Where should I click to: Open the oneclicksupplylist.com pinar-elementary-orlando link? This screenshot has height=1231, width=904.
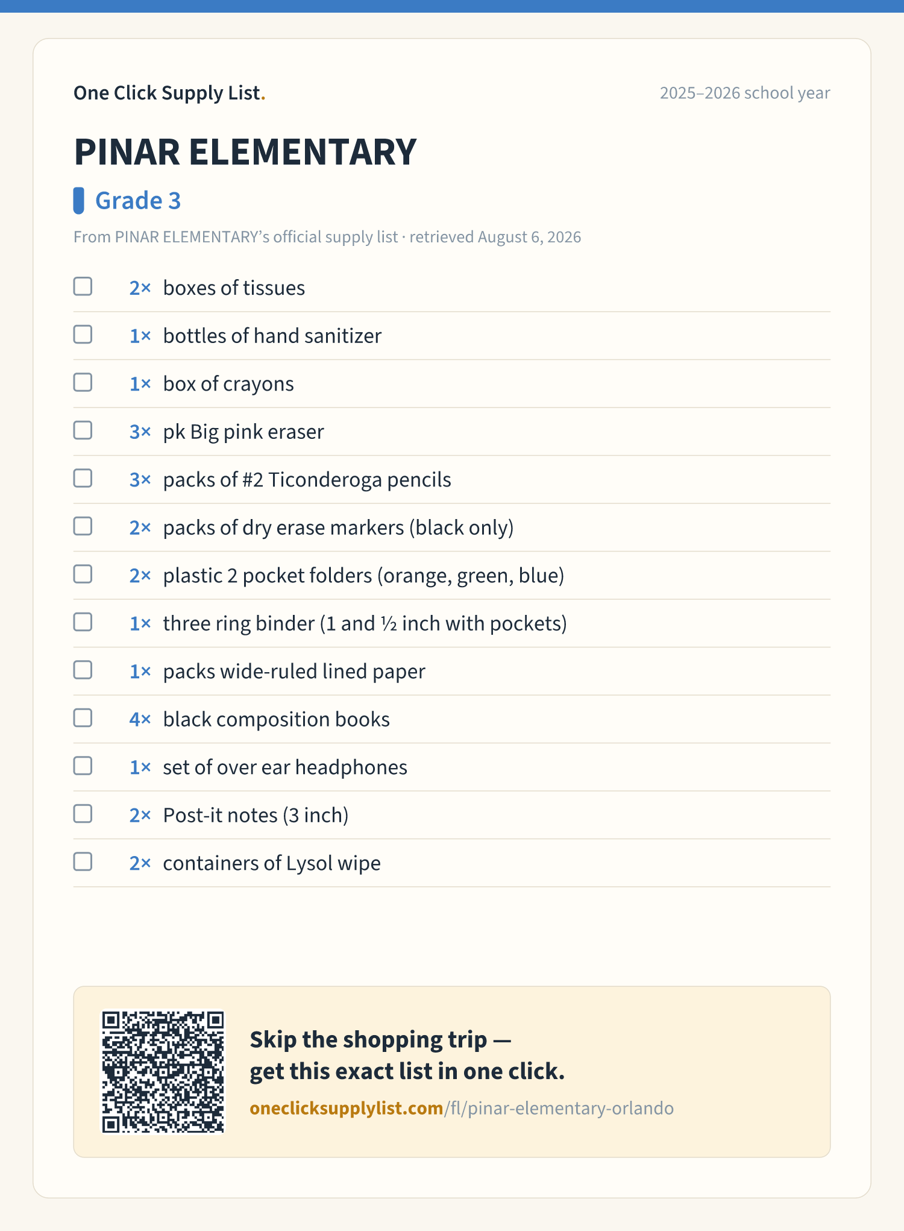462,1109
